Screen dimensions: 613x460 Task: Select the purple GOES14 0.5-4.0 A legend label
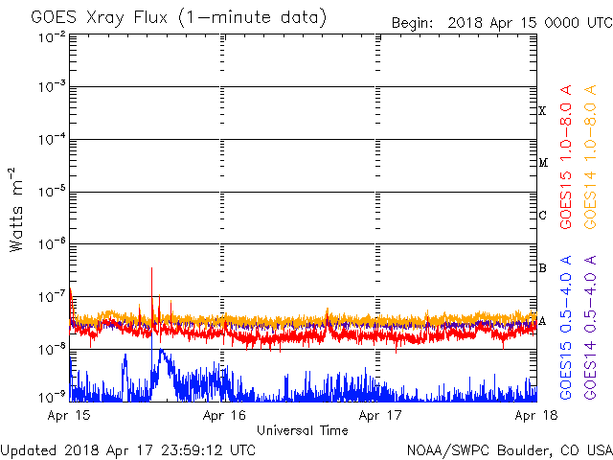pos(591,327)
